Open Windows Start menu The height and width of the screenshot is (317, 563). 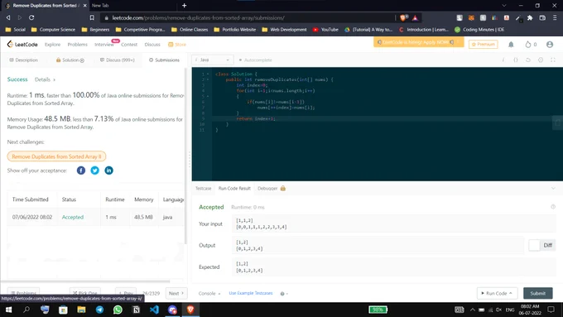[x=8, y=310]
